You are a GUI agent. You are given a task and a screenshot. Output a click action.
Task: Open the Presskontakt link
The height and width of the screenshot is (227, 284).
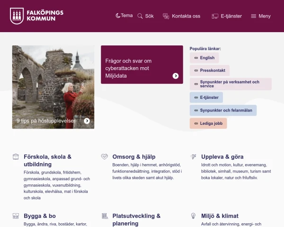click(210, 71)
